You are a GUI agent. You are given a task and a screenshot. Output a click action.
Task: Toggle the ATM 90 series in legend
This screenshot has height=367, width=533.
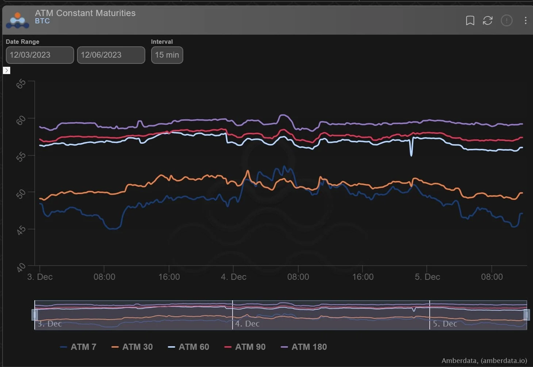245,347
